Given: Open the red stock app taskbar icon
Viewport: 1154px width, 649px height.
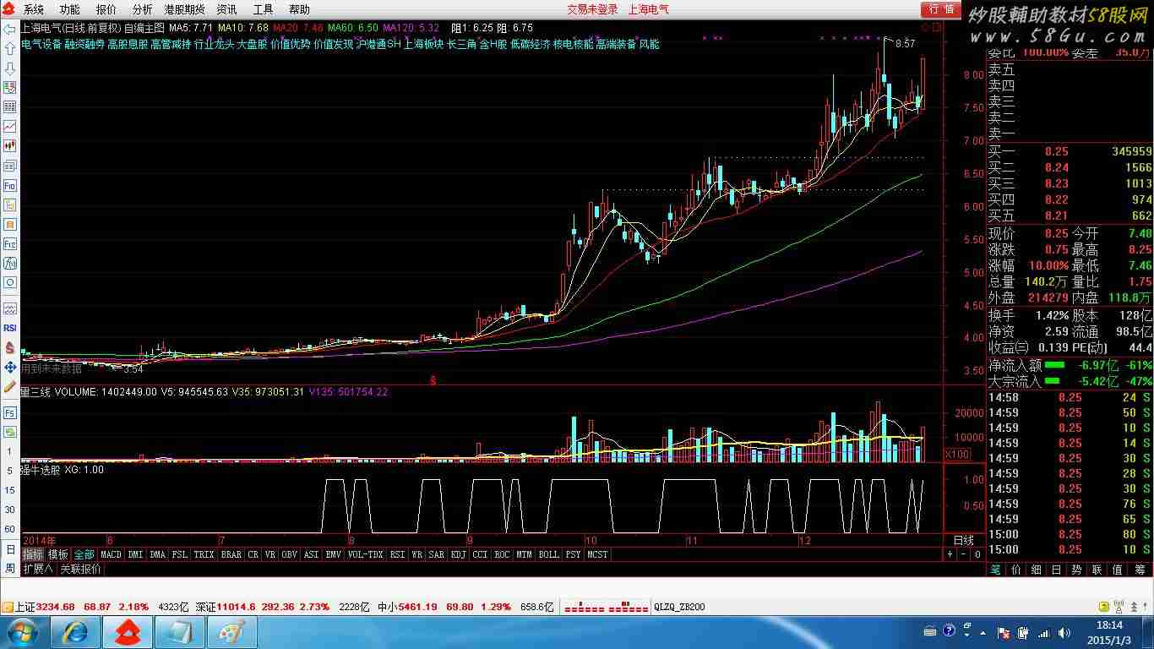Looking at the screenshot, I should (128, 632).
